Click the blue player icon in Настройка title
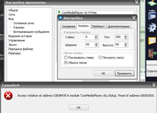Viewport: 157px width, 113px height. [x=61, y=18]
